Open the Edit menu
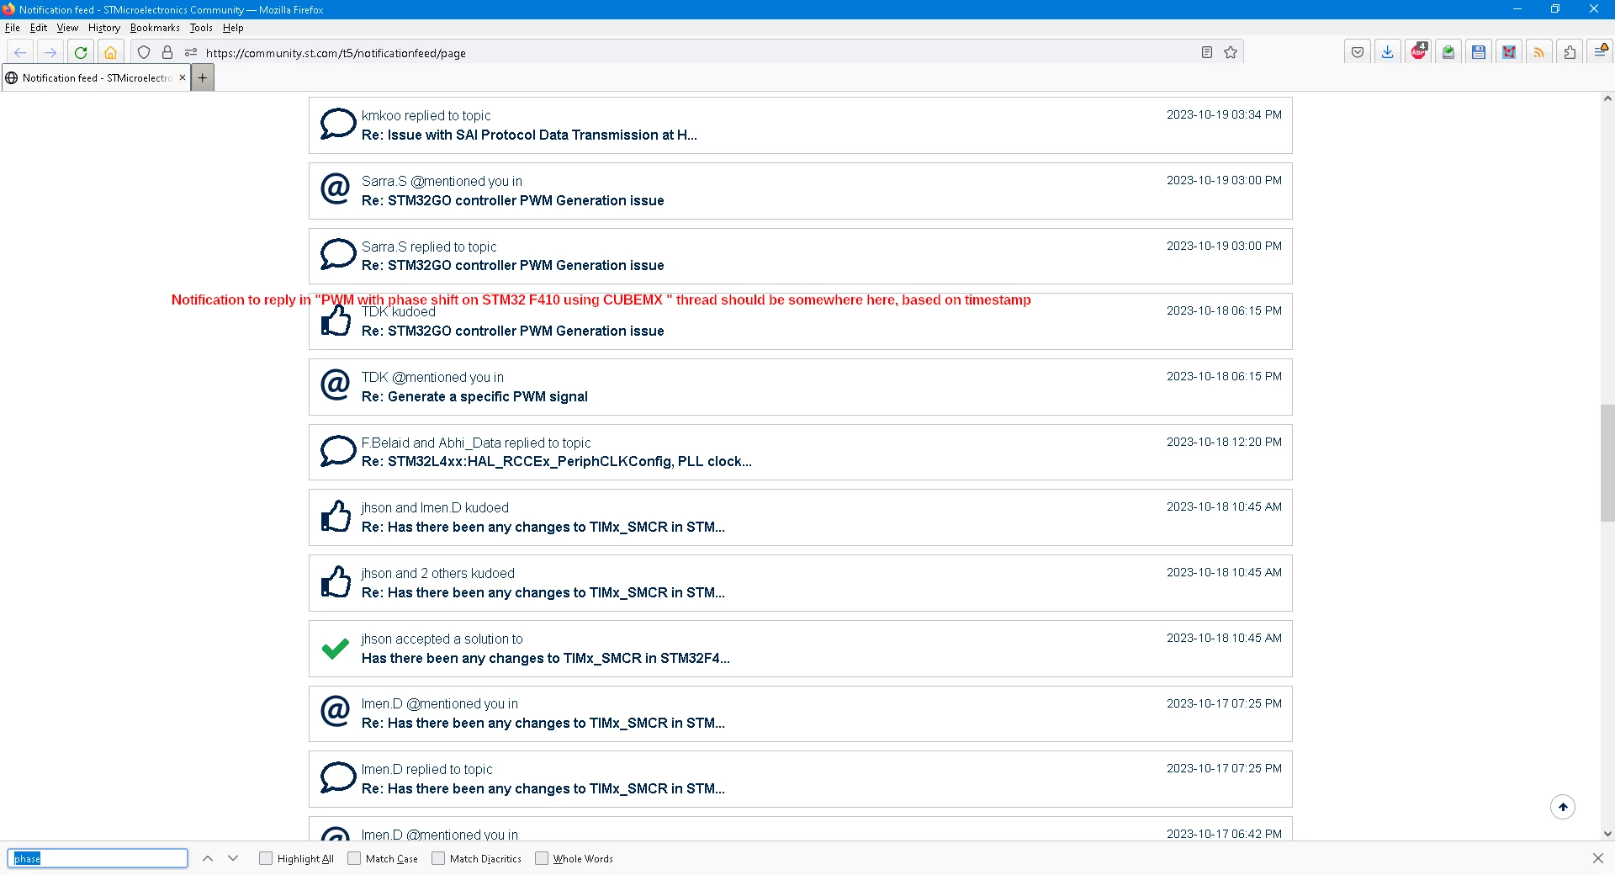Image resolution: width=1615 pixels, height=875 pixels. coord(39,28)
